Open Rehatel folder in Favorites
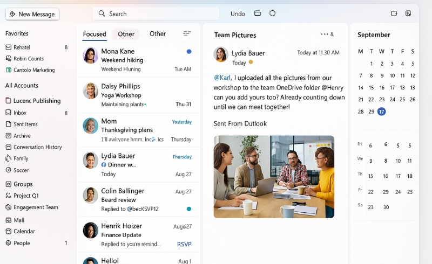Image resolution: width=432 pixels, height=264 pixels. [x=36, y=47]
